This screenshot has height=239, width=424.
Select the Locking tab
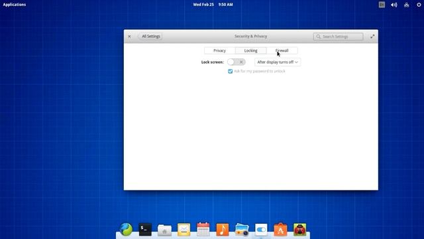[250, 50]
